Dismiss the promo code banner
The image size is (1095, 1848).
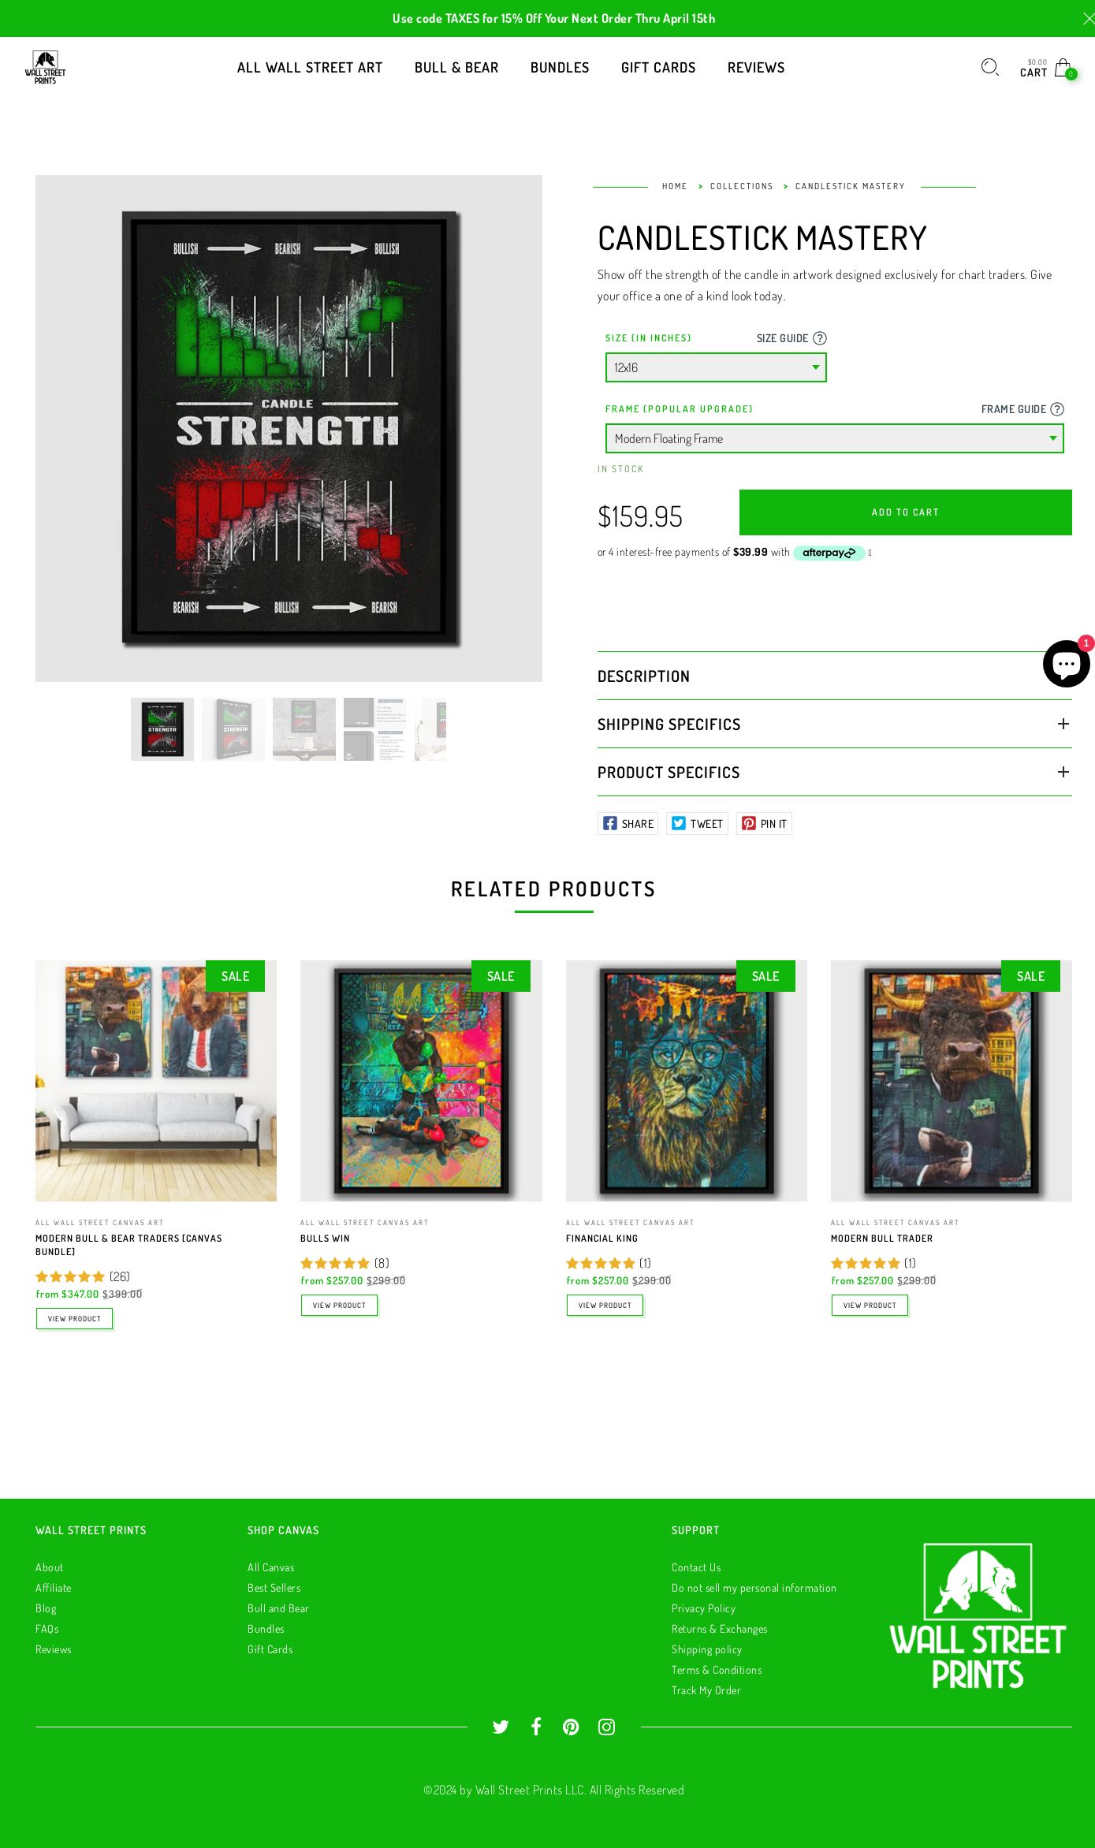tap(1088, 18)
